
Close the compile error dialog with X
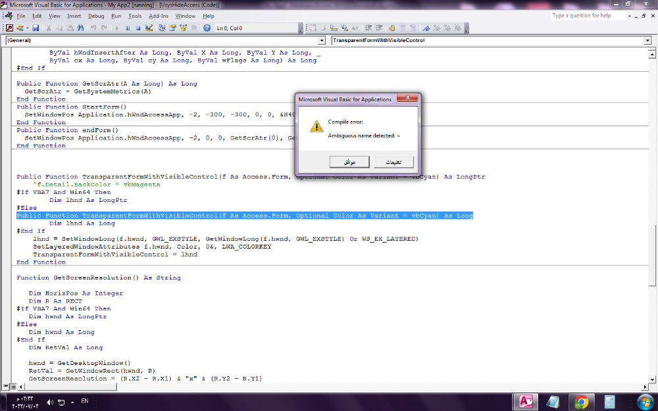coord(407,98)
